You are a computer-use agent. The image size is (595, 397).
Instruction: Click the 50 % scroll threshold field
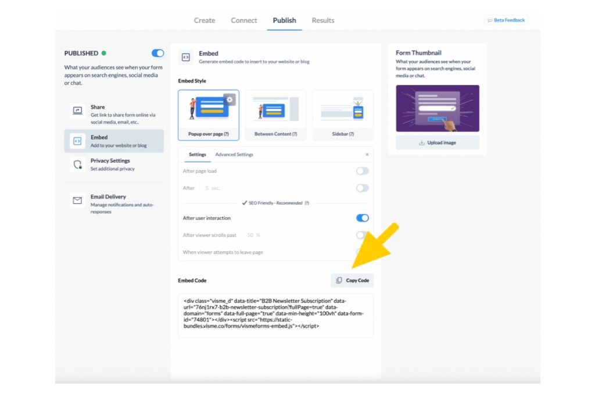253,235
